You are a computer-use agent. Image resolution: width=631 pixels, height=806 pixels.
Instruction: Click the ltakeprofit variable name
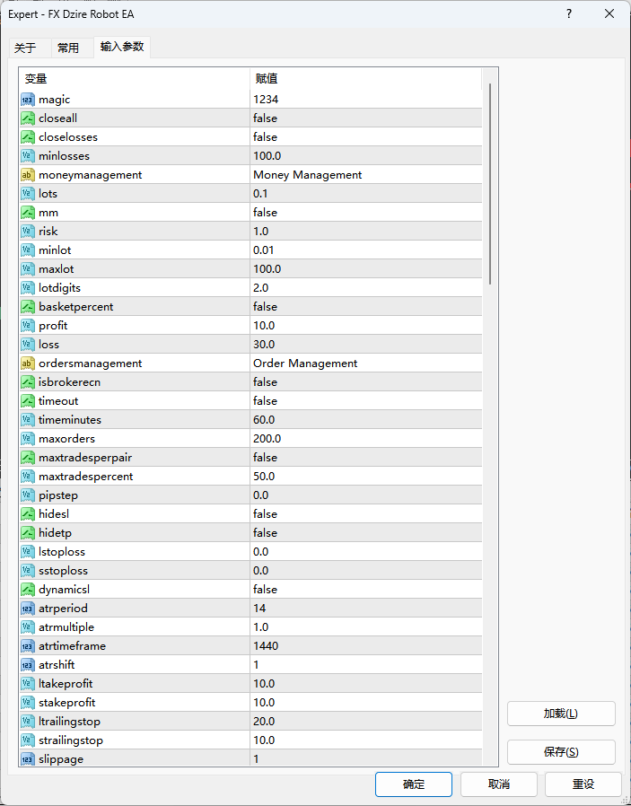66,684
